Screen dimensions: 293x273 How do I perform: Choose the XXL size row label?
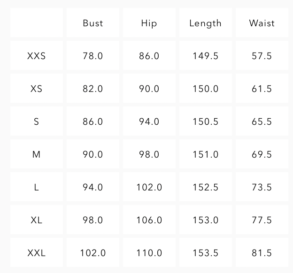[x=37, y=253]
